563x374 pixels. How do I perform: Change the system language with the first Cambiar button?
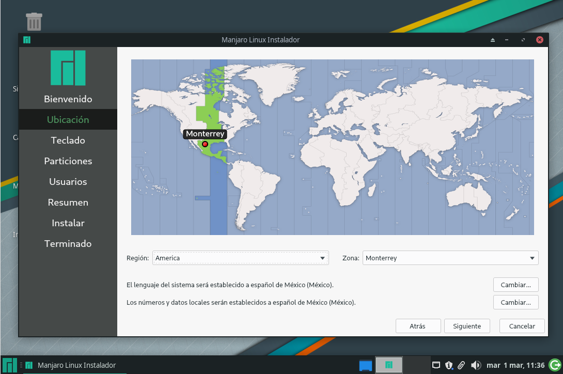[515, 285]
